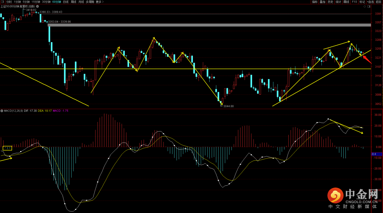The image size is (383, 213).
Task: Click the panel toggle icon left of 分时
Action: tap(2, 2)
